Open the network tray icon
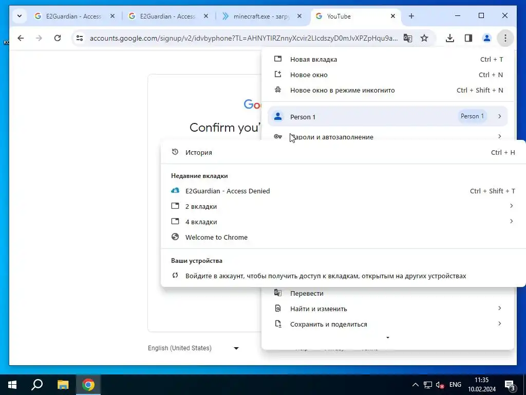 click(428, 385)
